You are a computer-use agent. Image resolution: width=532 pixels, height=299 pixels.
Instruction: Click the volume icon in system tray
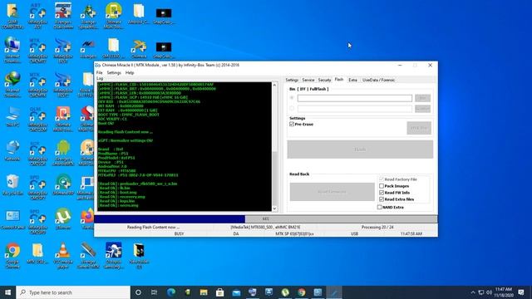(x=489, y=292)
